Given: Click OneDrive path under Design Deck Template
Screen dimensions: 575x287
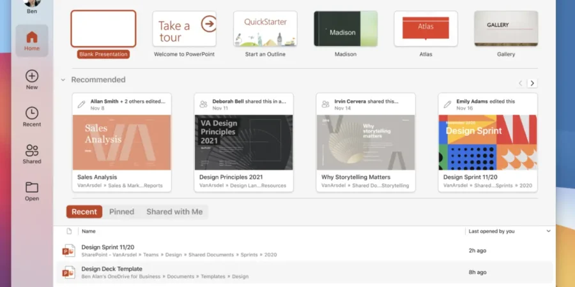Looking at the screenshot, I should pos(165,276).
